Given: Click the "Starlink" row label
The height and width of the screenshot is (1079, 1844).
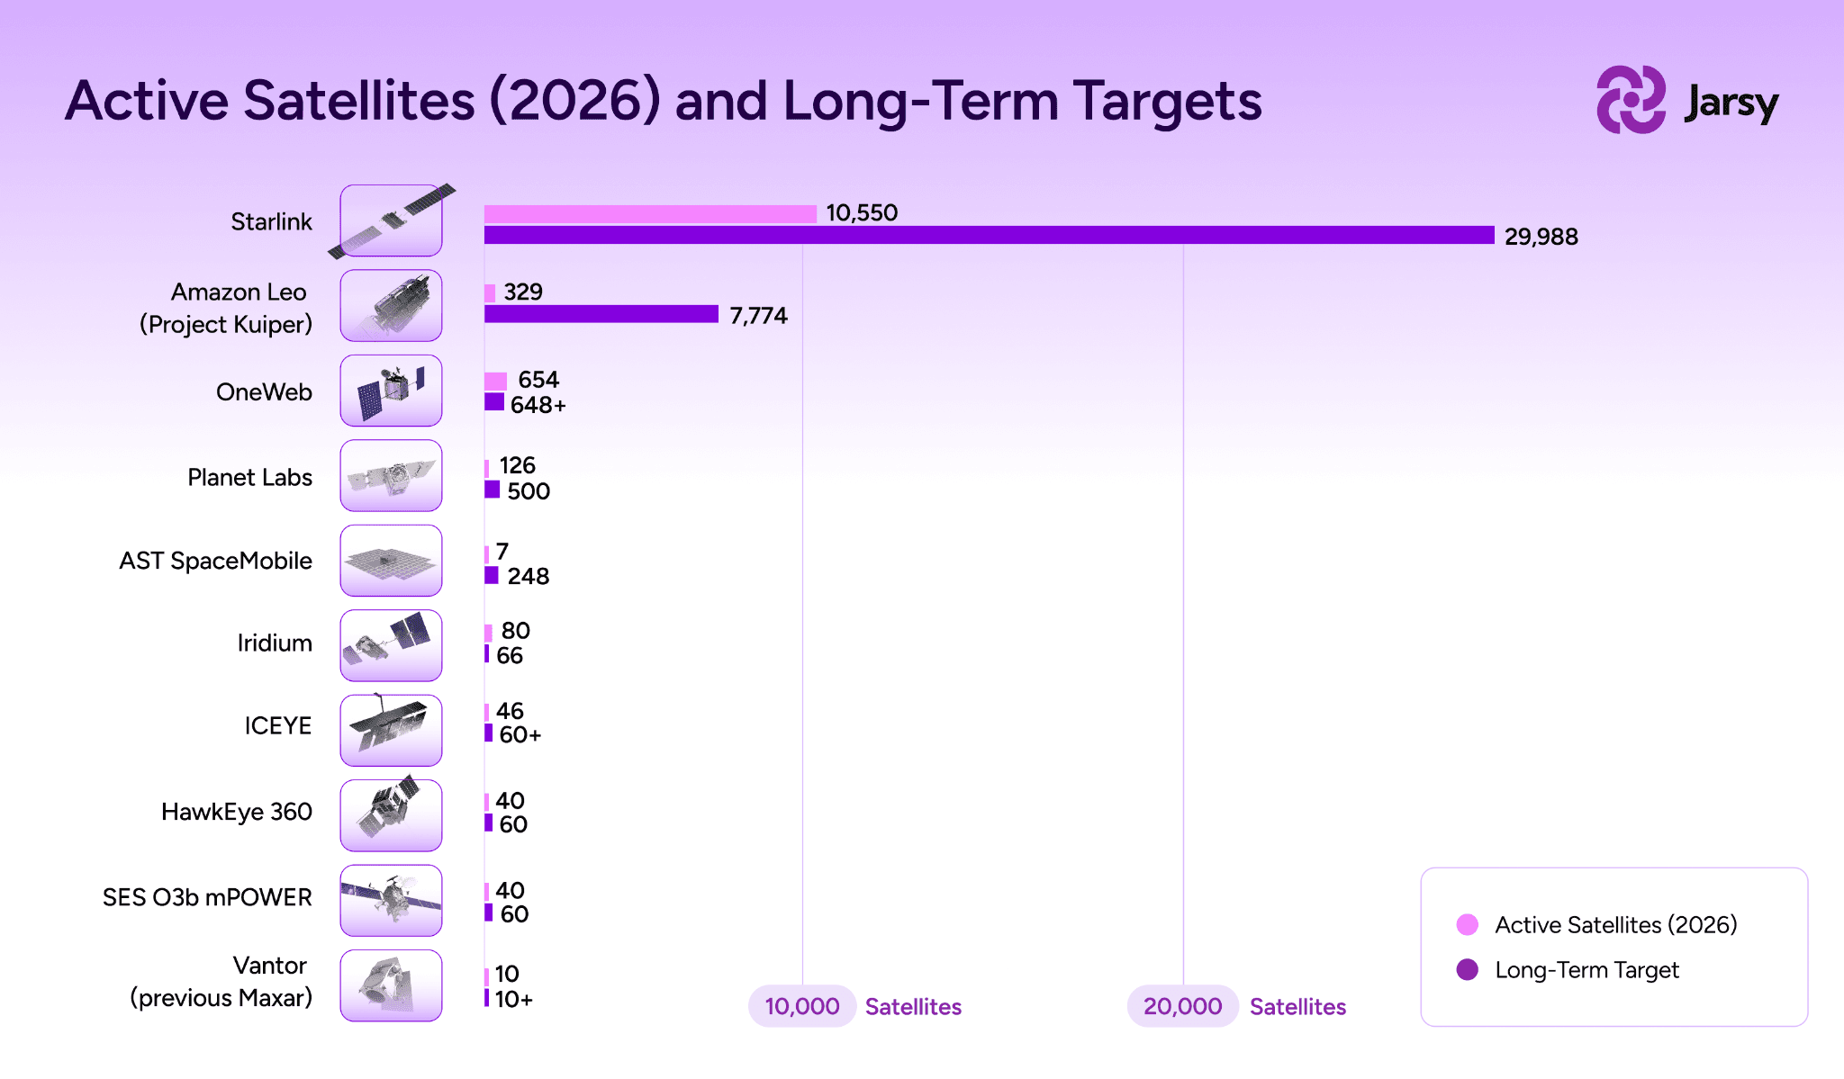Looking at the screenshot, I should click(271, 221).
